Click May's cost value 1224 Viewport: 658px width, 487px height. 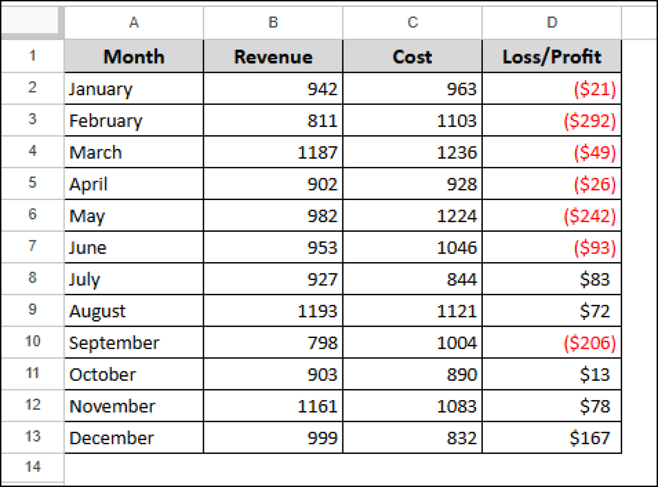click(x=412, y=215)
